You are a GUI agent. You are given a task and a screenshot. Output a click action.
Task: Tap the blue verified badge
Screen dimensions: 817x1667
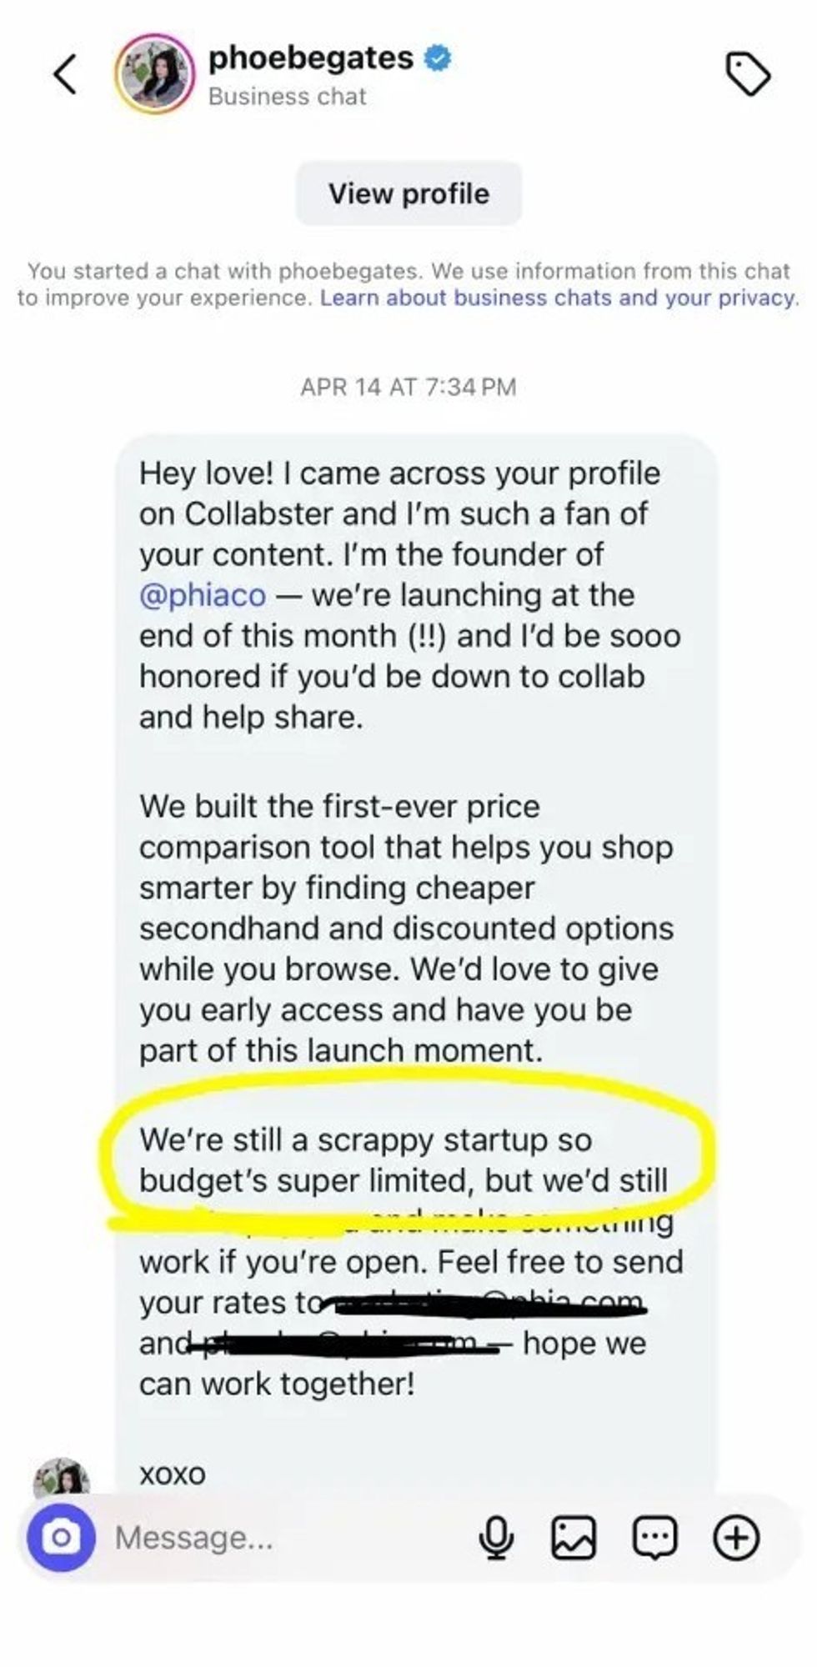click(439, 58)
